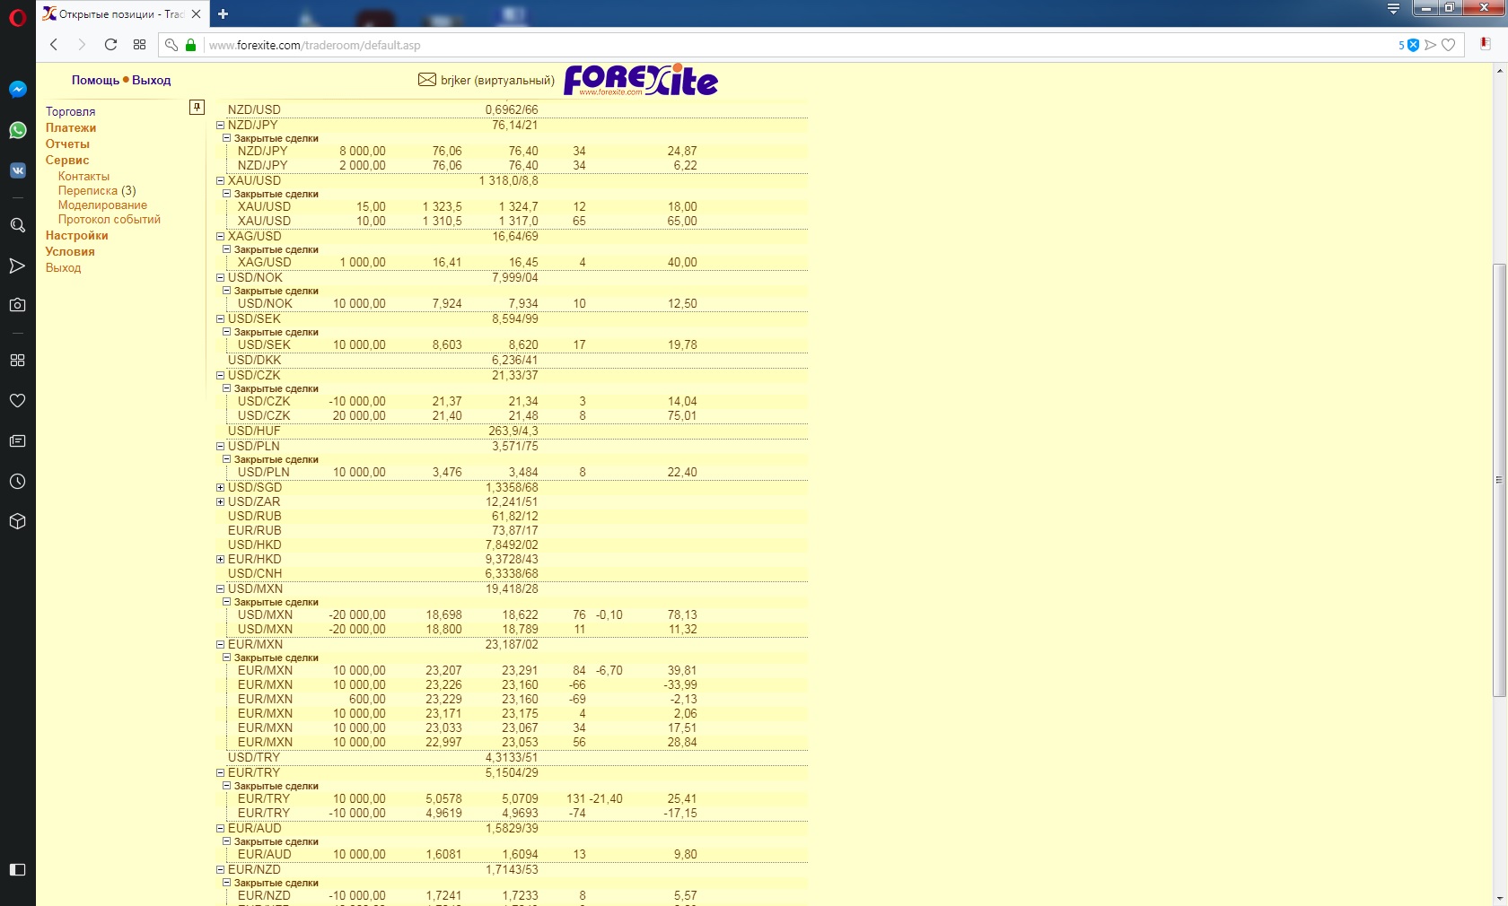Click Помощь link in header

[95, 80]
